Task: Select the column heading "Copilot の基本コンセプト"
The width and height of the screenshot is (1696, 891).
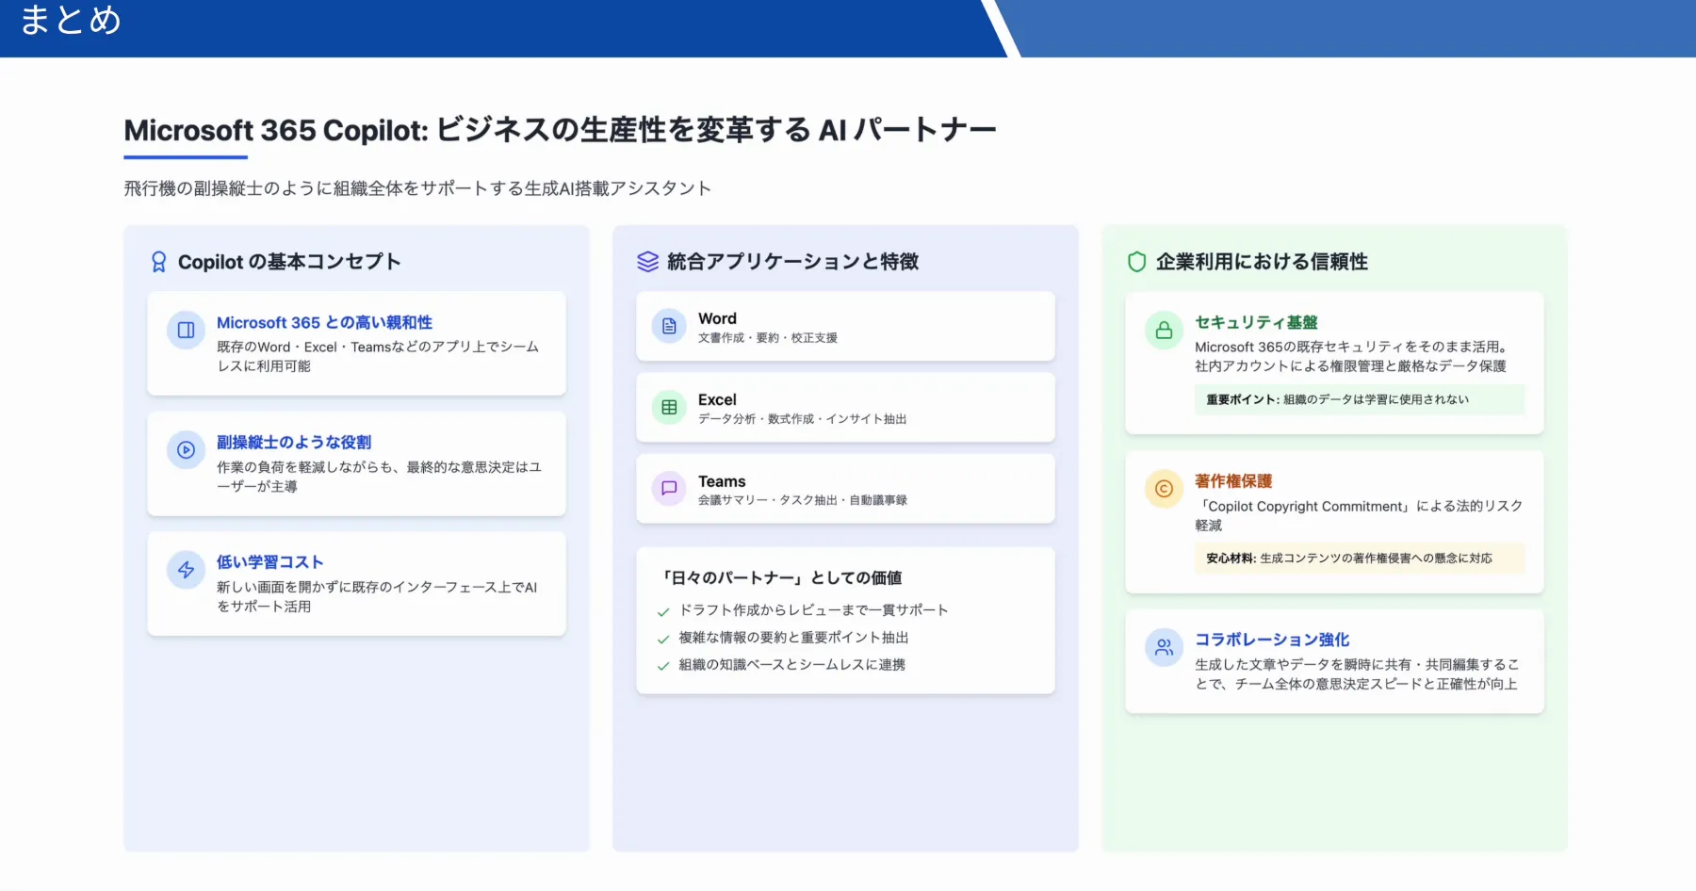Action: click(x=289, y=262)
